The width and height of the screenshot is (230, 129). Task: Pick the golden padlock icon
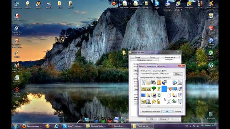[158, 101]
